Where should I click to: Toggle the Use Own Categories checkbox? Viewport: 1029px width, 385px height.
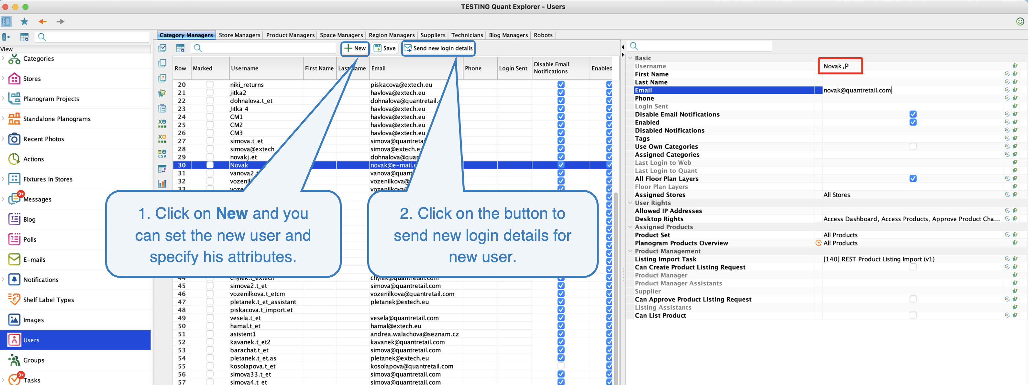(x=913, y=147)
